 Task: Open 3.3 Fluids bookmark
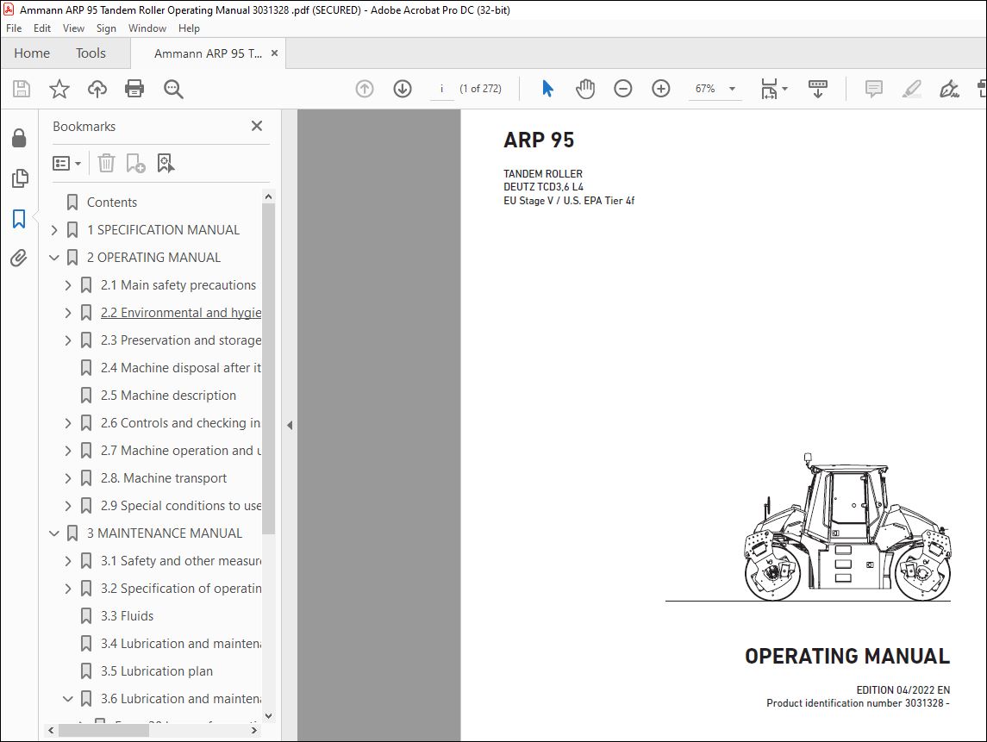(x=128, y=616)
